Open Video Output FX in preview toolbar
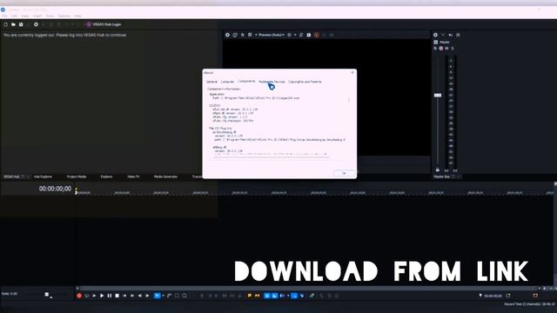 click(243, 35)
